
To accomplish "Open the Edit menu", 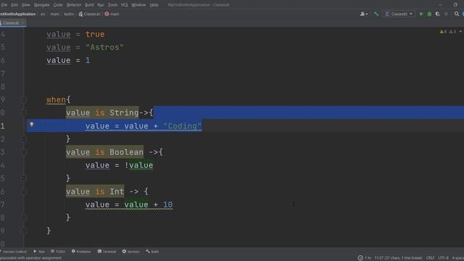I will point(14,5).
